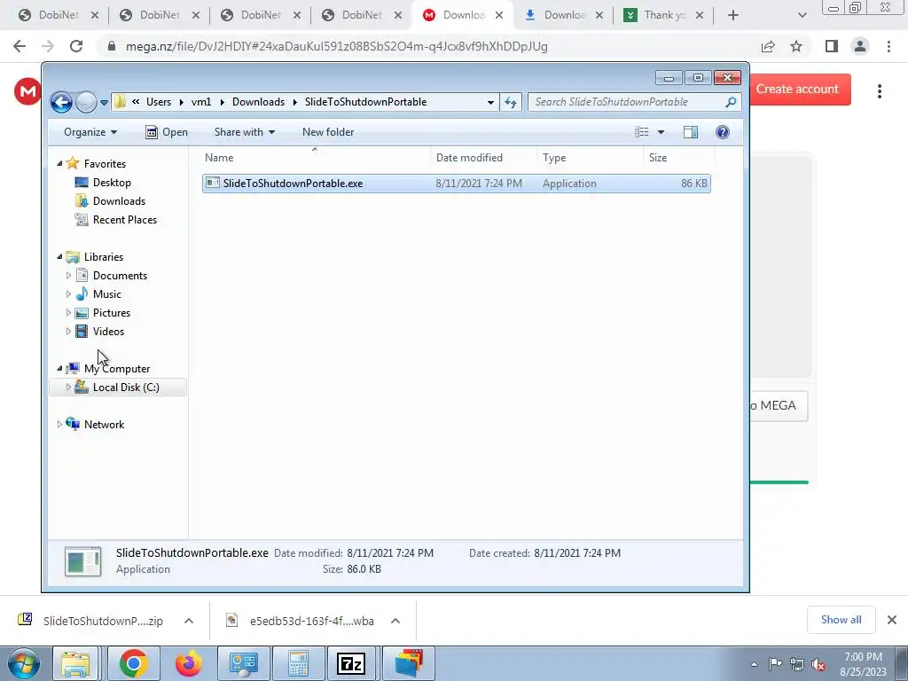
Task: Sort files by the Size column
Action: [678, 158]
